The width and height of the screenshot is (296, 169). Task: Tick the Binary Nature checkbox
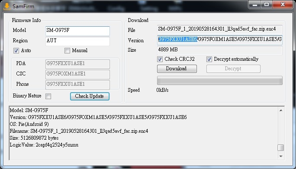[x=48, y=96]
